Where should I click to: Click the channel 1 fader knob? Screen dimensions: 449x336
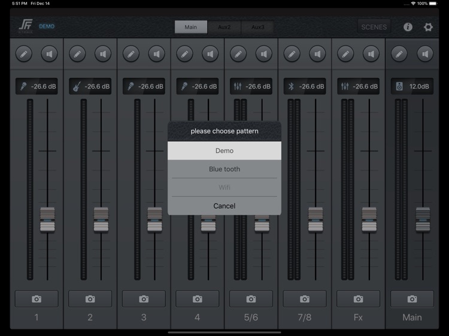(x=47, y=219)
